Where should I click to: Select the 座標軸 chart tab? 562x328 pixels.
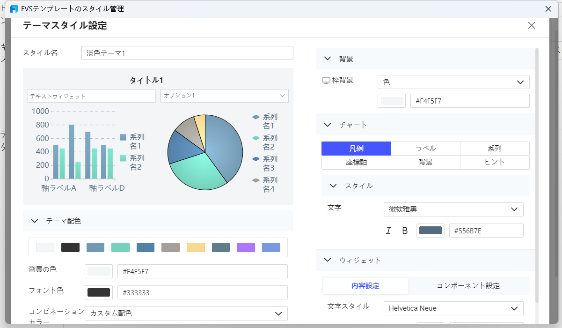click(356, 162)
